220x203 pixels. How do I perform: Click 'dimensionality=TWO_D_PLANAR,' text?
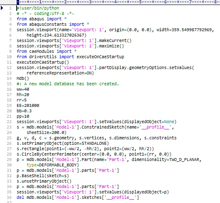(166, 160)
